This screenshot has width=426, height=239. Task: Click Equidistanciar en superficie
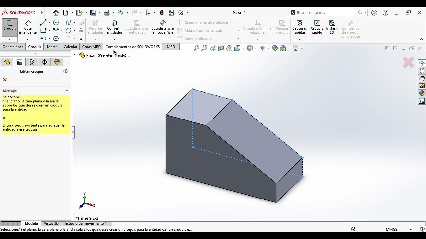[x=163, y=27]
